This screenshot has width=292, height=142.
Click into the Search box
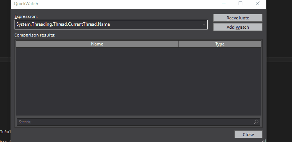point(139,122)
